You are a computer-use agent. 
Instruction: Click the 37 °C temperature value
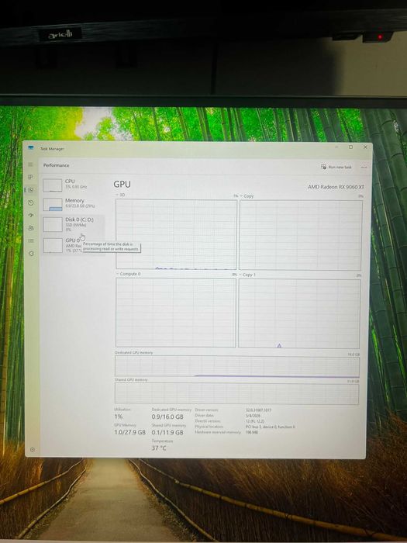coord(159,448)
